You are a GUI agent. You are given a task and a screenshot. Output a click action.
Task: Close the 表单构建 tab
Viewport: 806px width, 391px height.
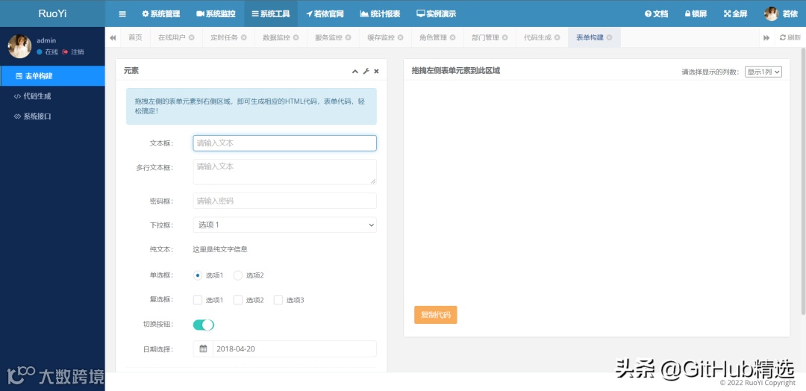point(610,37)
